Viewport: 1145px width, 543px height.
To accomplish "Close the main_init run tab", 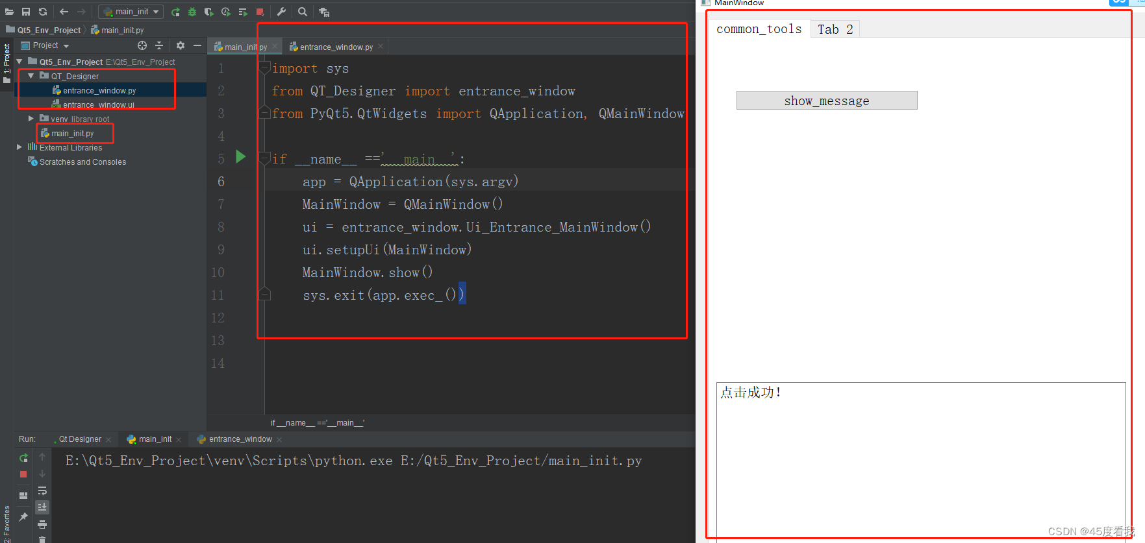I will click(x=179, y=440).
